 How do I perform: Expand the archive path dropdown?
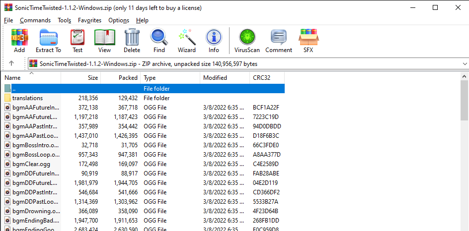pos(465,63)
